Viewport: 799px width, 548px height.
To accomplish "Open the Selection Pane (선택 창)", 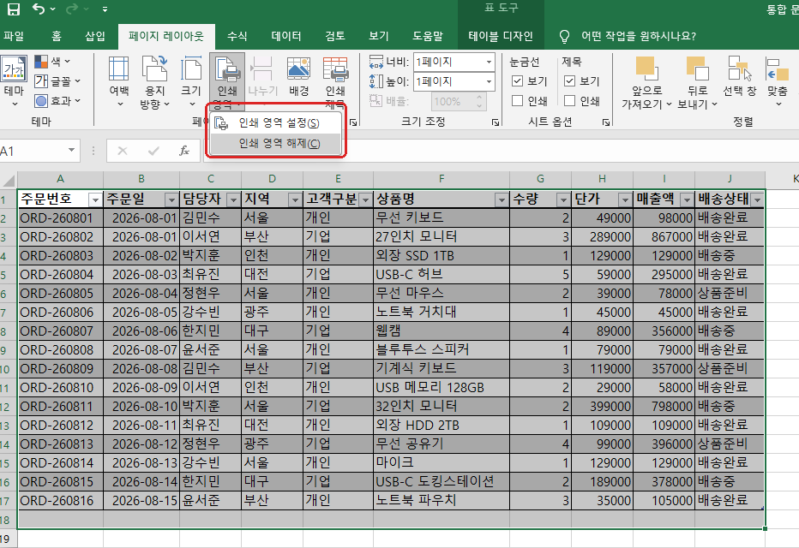I will 739,77.
